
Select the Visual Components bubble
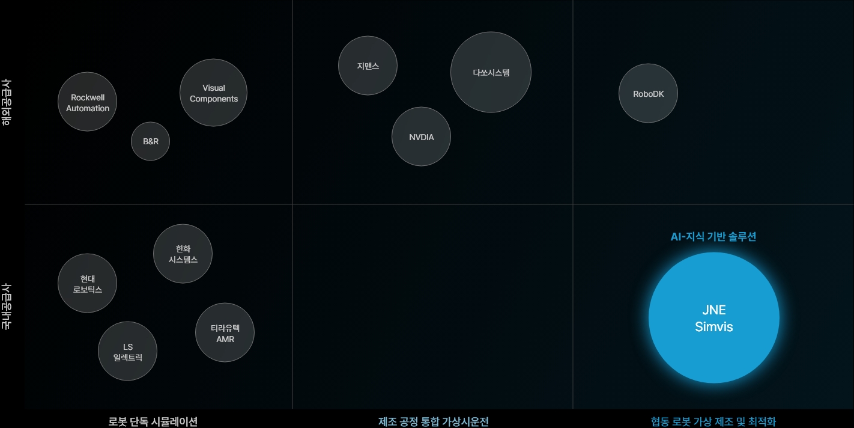coord(213,93)
